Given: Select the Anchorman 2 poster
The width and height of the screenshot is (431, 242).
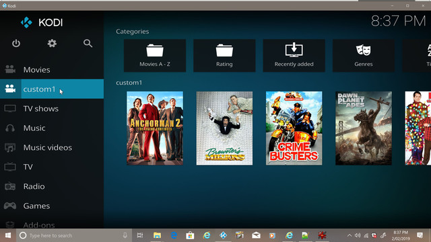Looking at the screenshot, I should (x=155, y=128).
